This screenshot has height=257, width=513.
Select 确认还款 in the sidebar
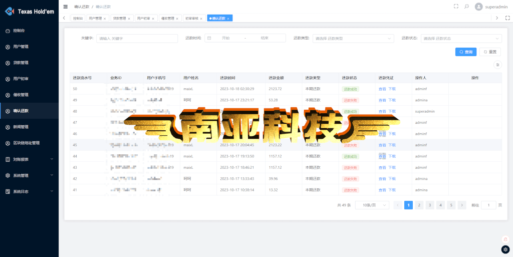pos(29,111)
